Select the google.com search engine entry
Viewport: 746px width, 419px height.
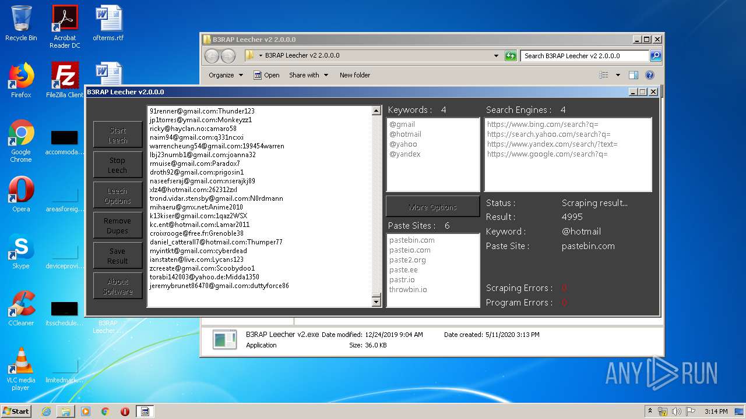[547, 154]
